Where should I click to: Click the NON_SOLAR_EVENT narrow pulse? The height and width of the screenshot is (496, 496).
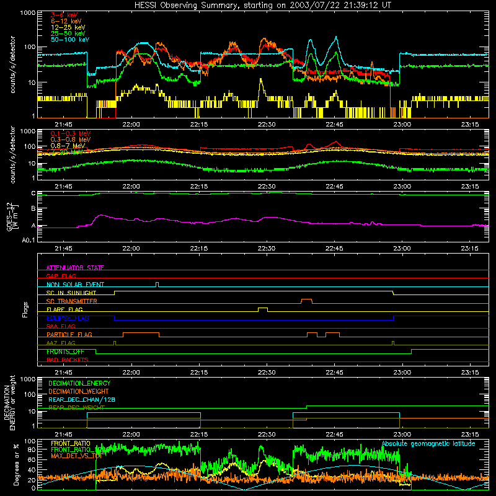(x=157, y=285)
